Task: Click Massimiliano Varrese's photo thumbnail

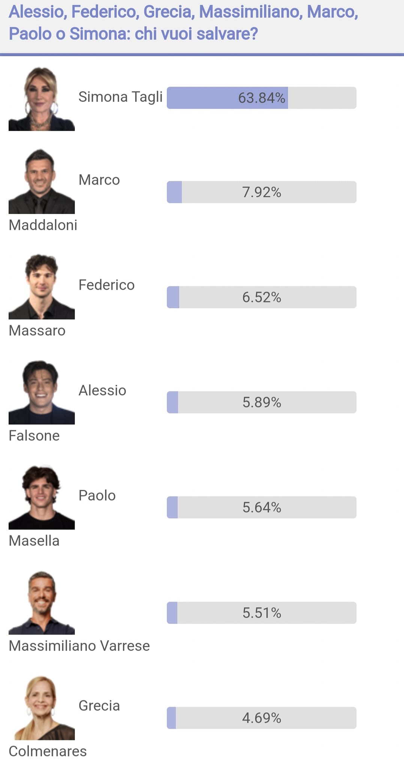Action: click(x=42, y=602)
